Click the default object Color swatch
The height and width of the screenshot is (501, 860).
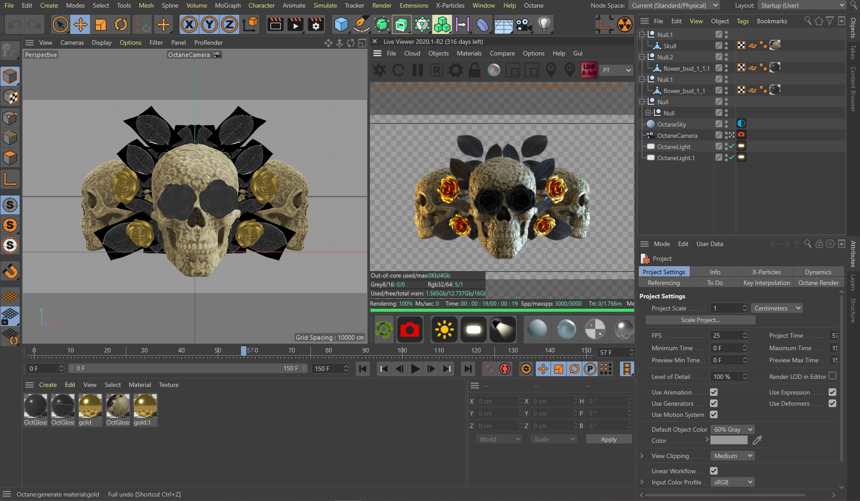(x=729, y=441)
